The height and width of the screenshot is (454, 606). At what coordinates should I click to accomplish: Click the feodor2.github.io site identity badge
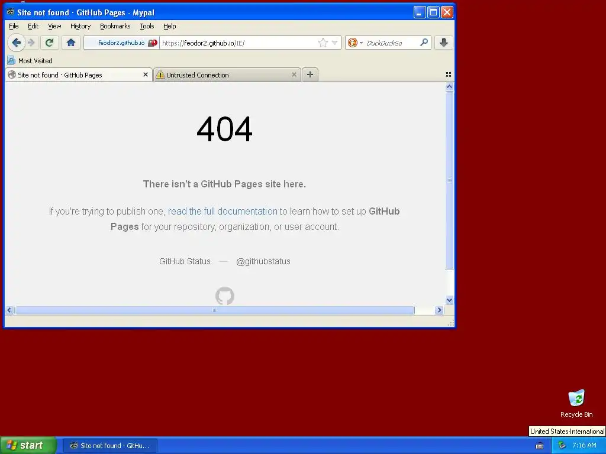[x=122, y=43]
